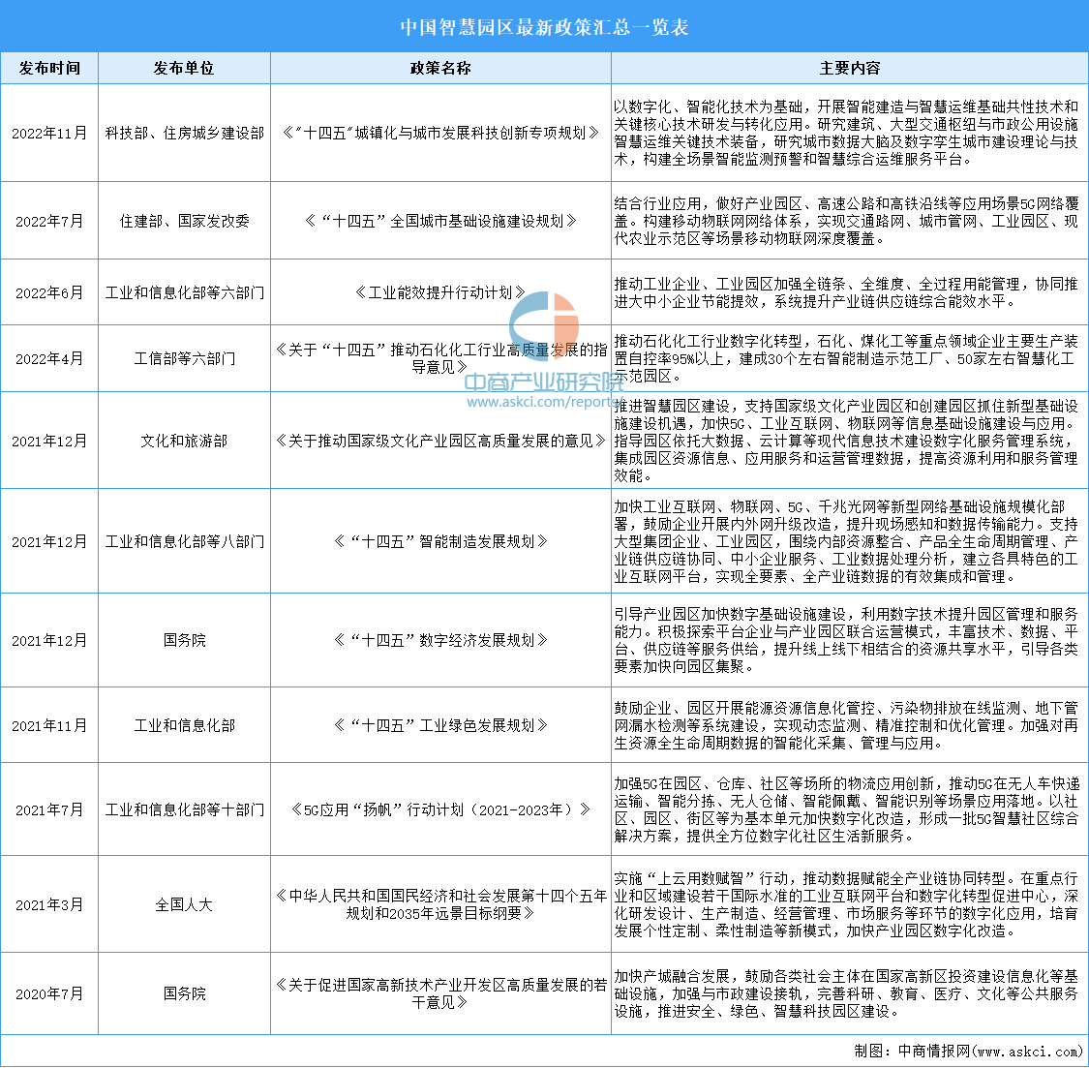
Task: Click the date cell 2022年11月
Action: point(49,133)
